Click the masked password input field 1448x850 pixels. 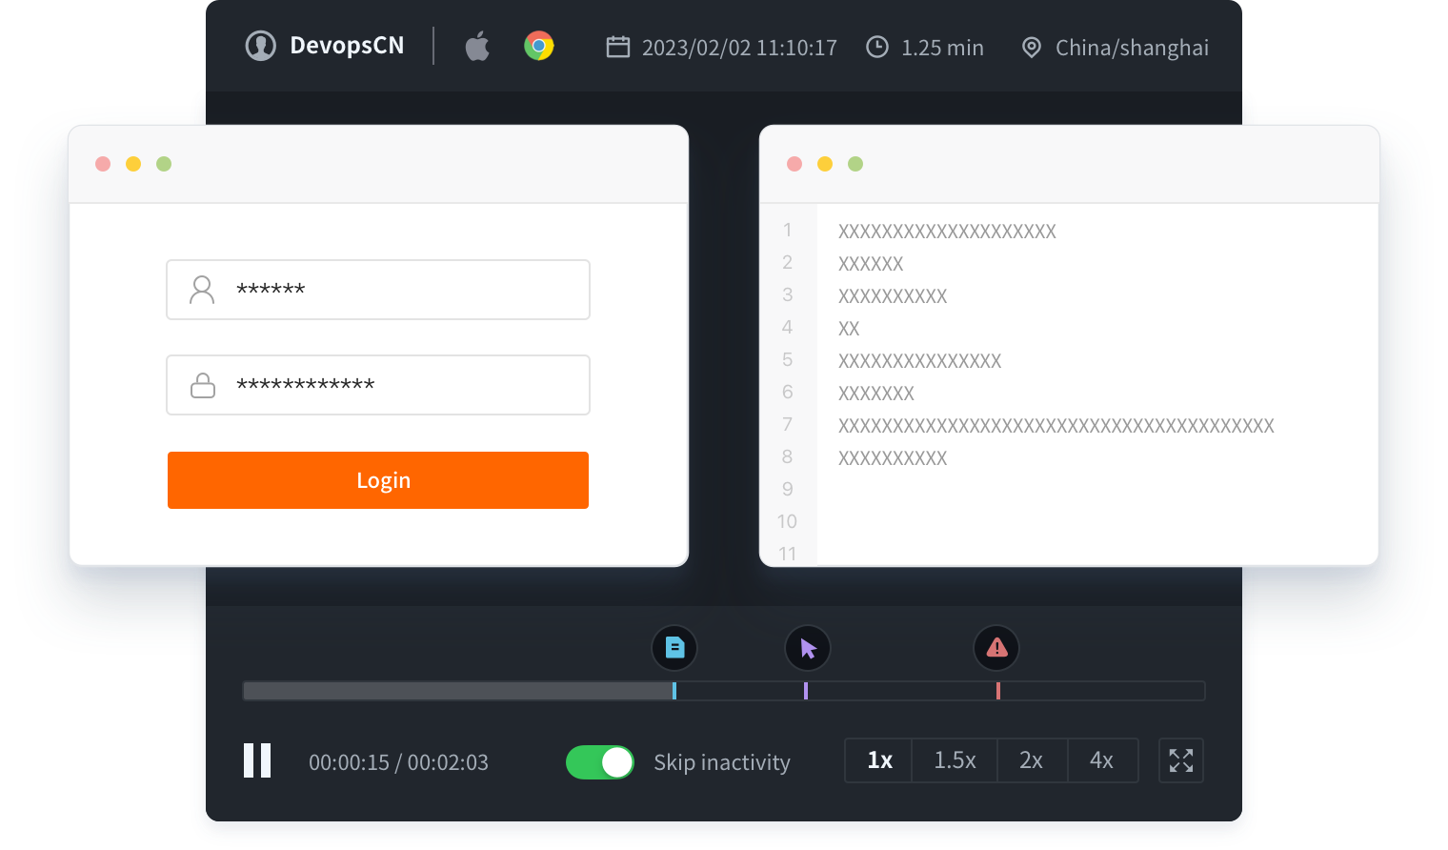tap(378, 385)
